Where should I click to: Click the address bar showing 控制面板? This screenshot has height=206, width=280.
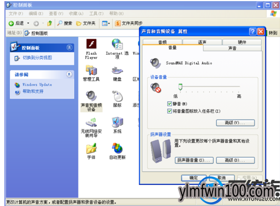coord(81,33)
